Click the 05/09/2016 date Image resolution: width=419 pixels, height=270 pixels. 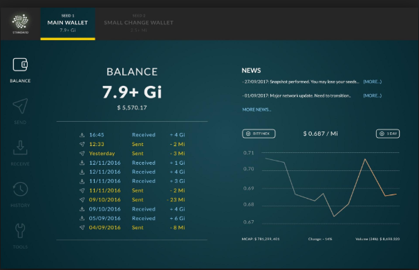tap(105, 218)
